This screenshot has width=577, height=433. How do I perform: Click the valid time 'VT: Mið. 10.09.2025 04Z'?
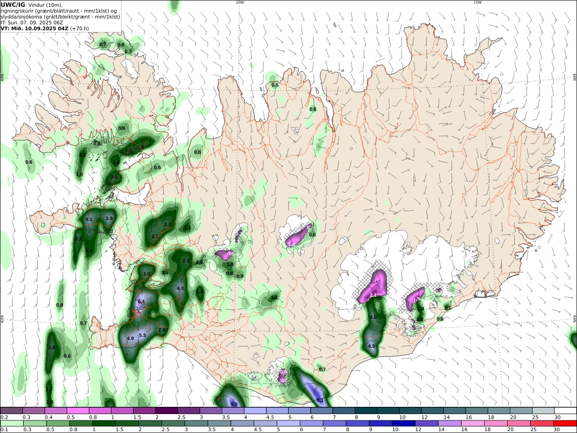pyautogui.click(x=34, y=28)
